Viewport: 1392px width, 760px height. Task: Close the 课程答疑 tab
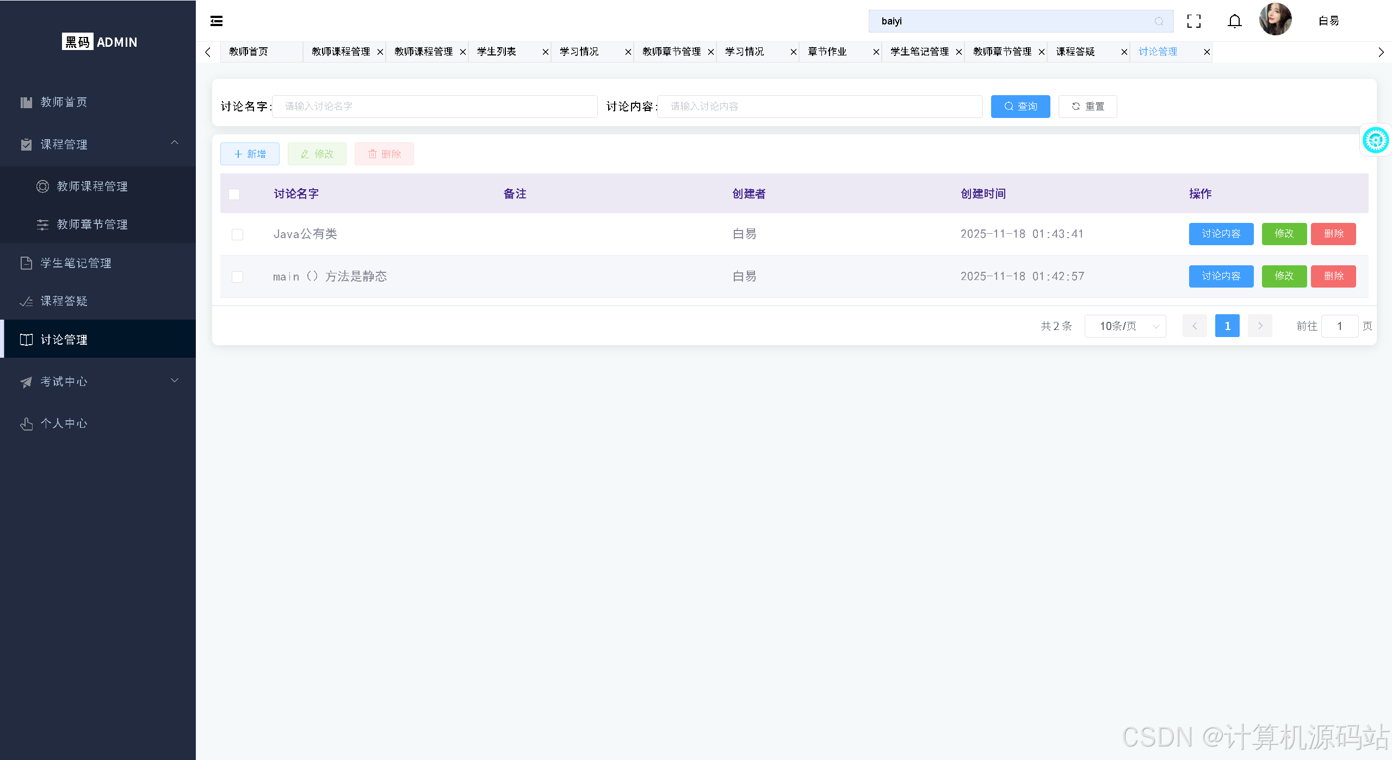click(1124, 52)
